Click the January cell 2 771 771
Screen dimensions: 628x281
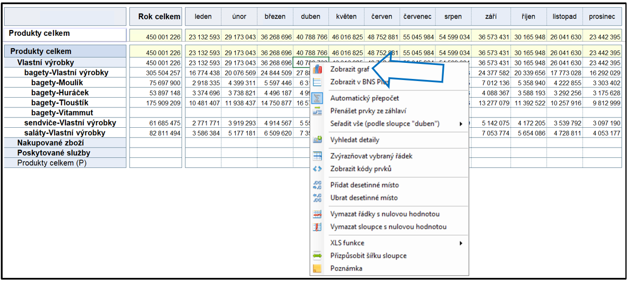pyautogui.click(x=203, y=123)
